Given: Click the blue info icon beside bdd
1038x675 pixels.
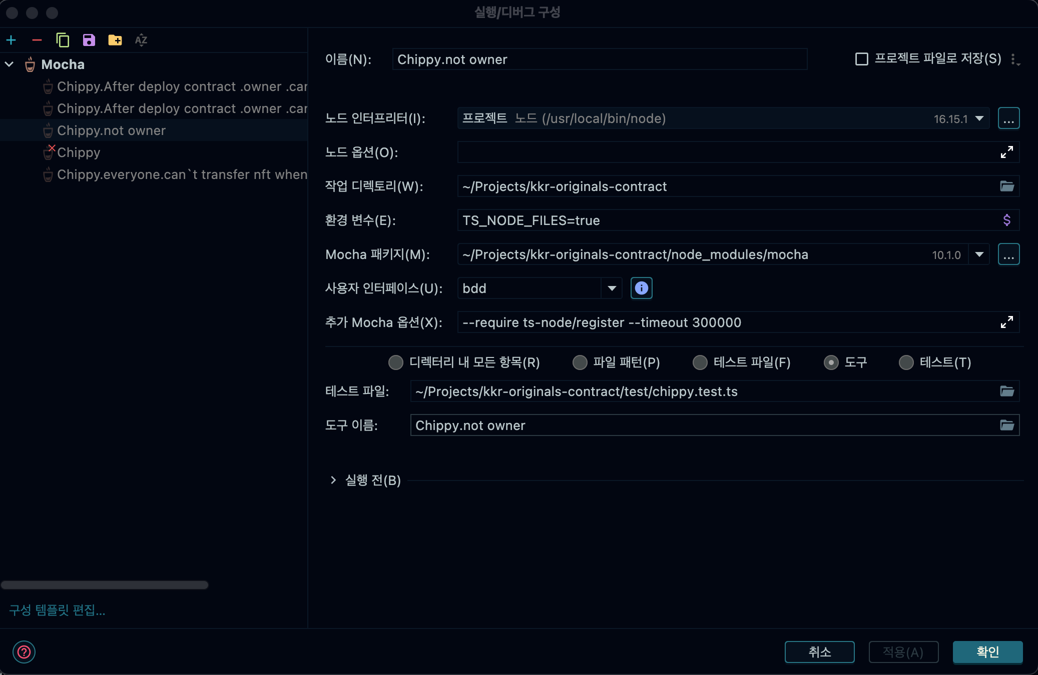Looking at the screenshot, I should click(x=641, y=288).
